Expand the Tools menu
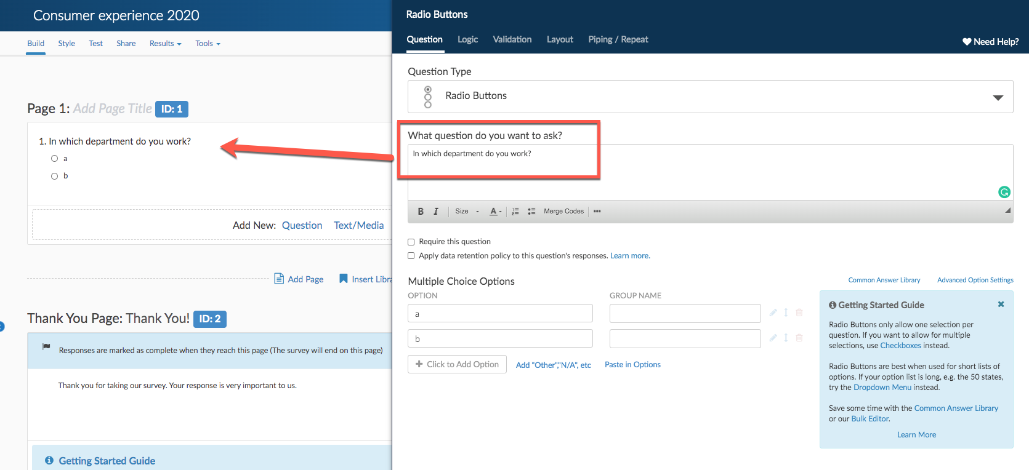The height and width of the screenshot is (470, 1029). click(208, 44)
